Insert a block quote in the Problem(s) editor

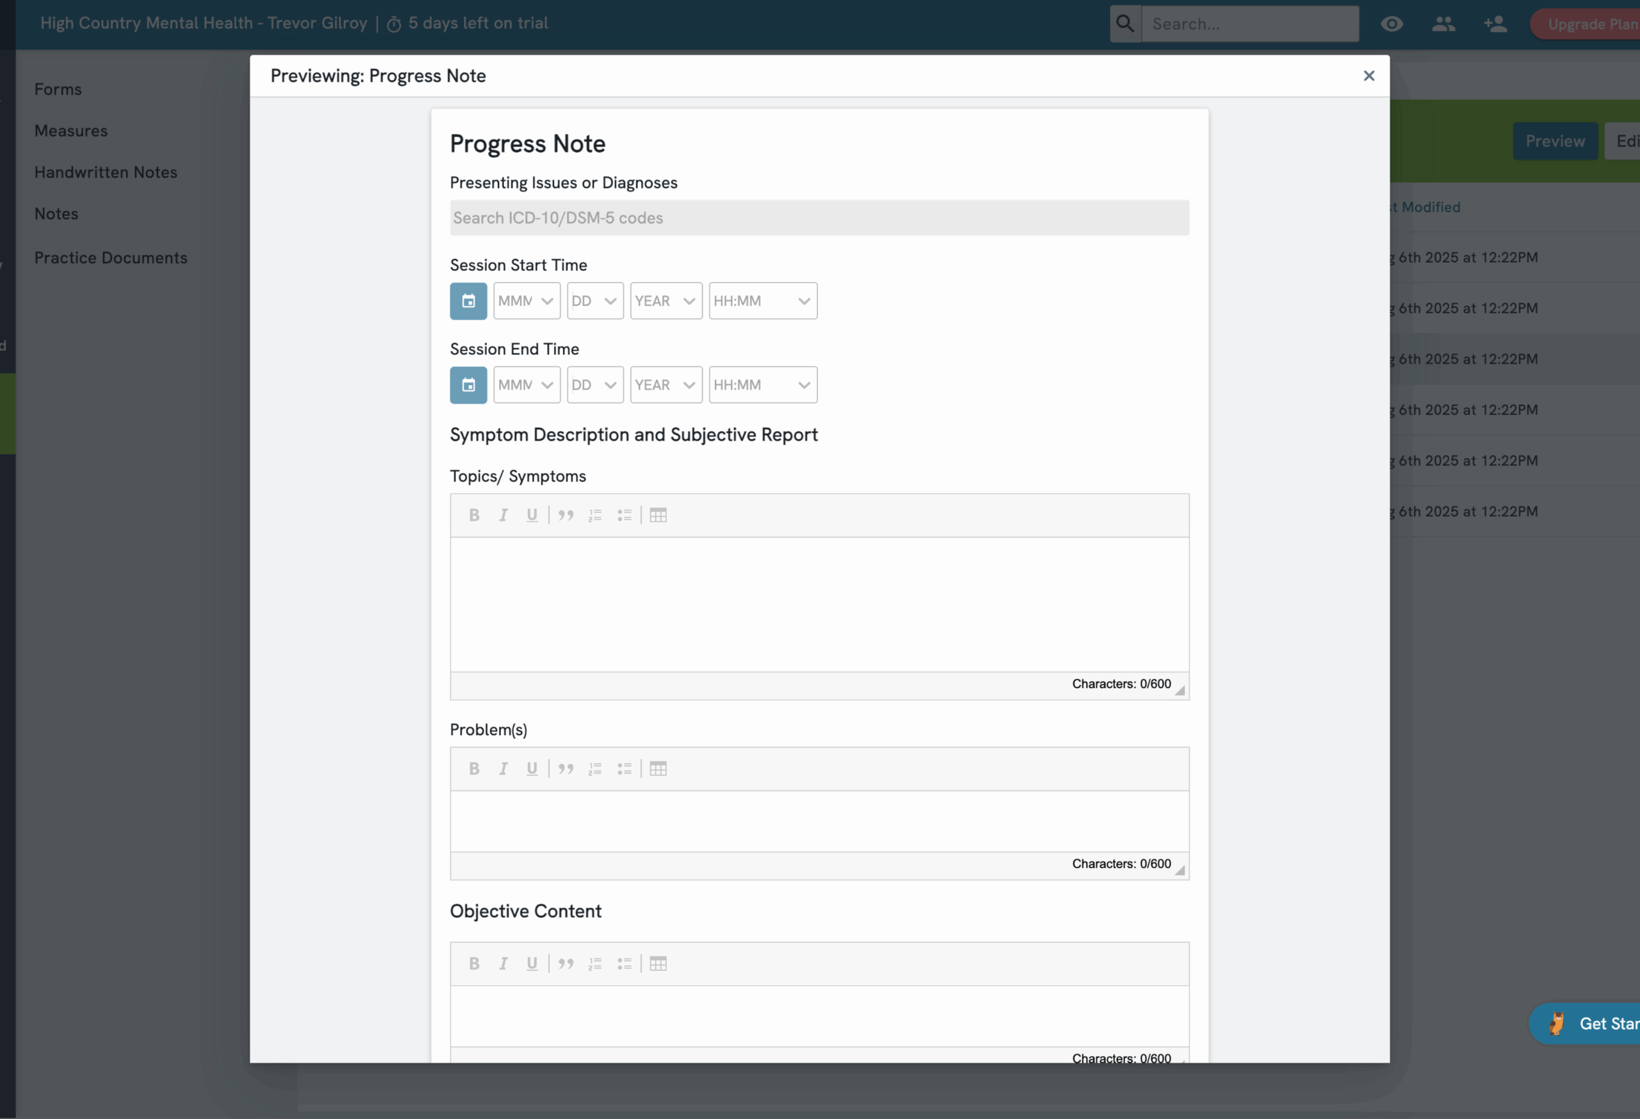pyautogui.click(x=566, y=769)
